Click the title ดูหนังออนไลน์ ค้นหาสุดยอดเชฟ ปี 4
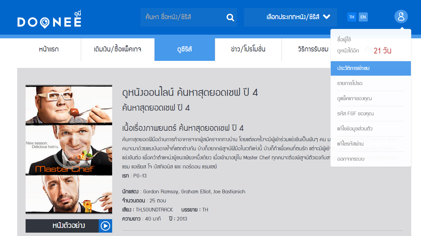This screenshot has height=236, width=421. (x=190, y=92)
